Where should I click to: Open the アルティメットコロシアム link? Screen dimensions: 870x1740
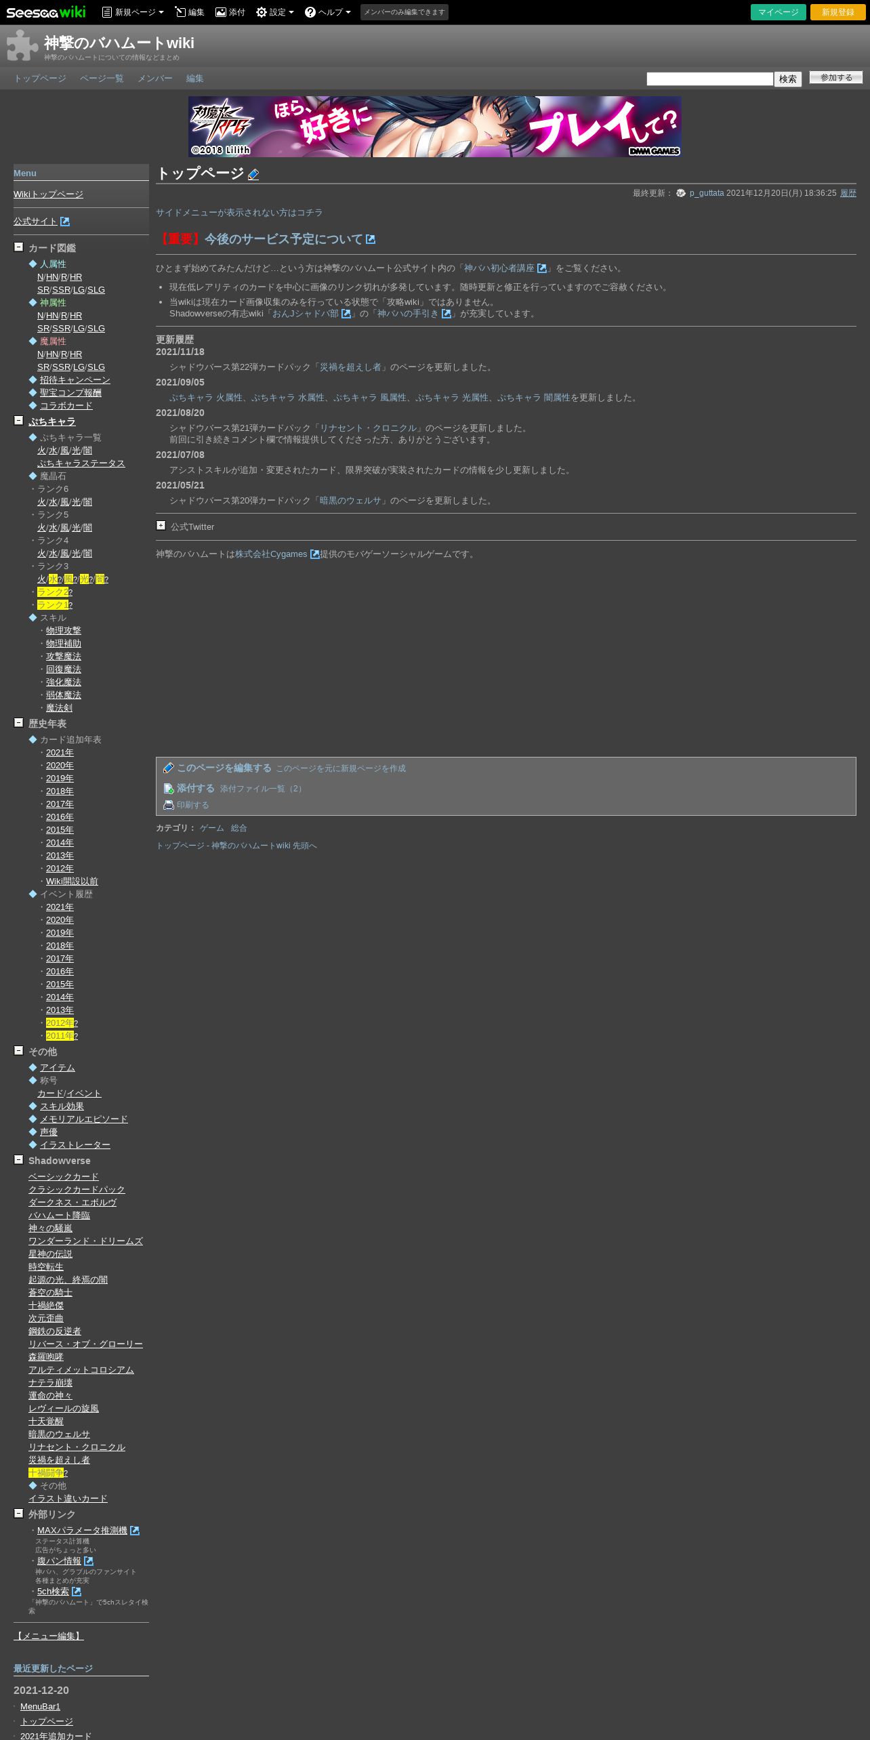[81, 1370]
